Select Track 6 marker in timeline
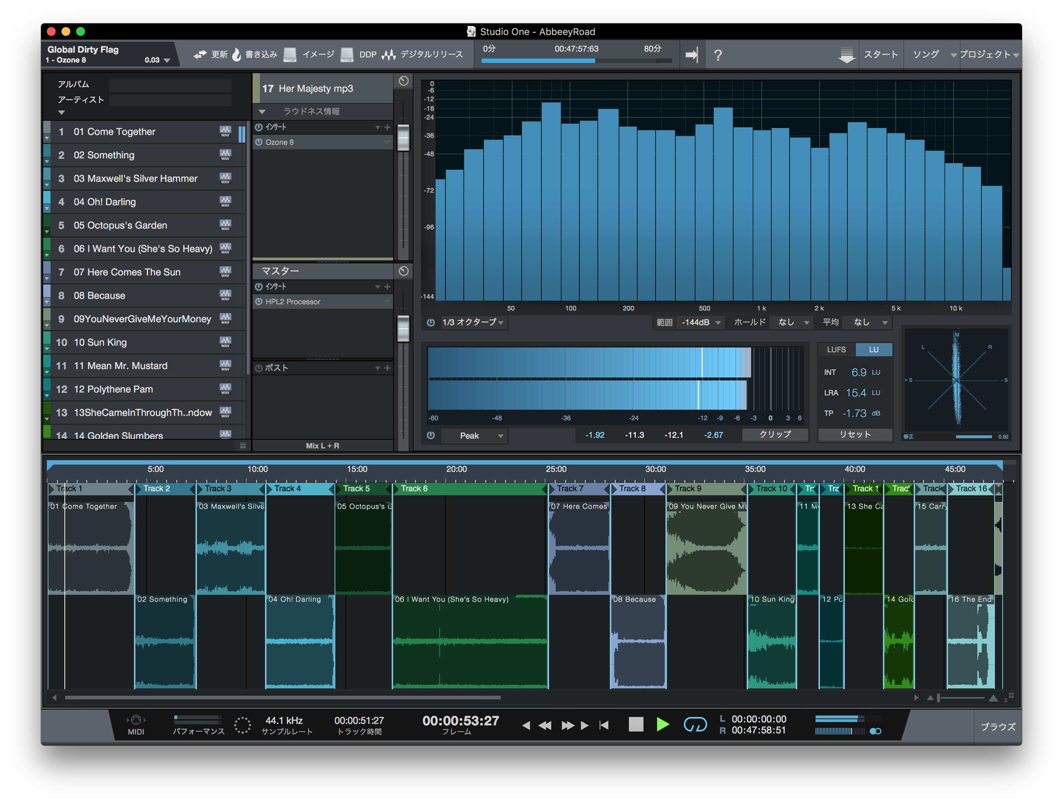1063x804 pixels. (x=470, y=488)
